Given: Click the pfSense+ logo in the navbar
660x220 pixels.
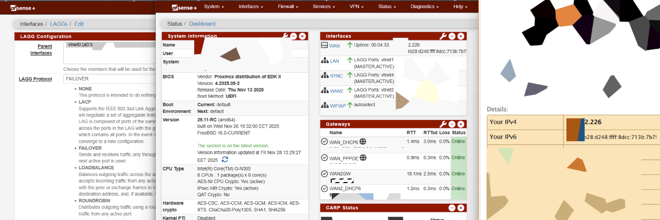Looking at the screenshot, I should [x=184, y=7].
